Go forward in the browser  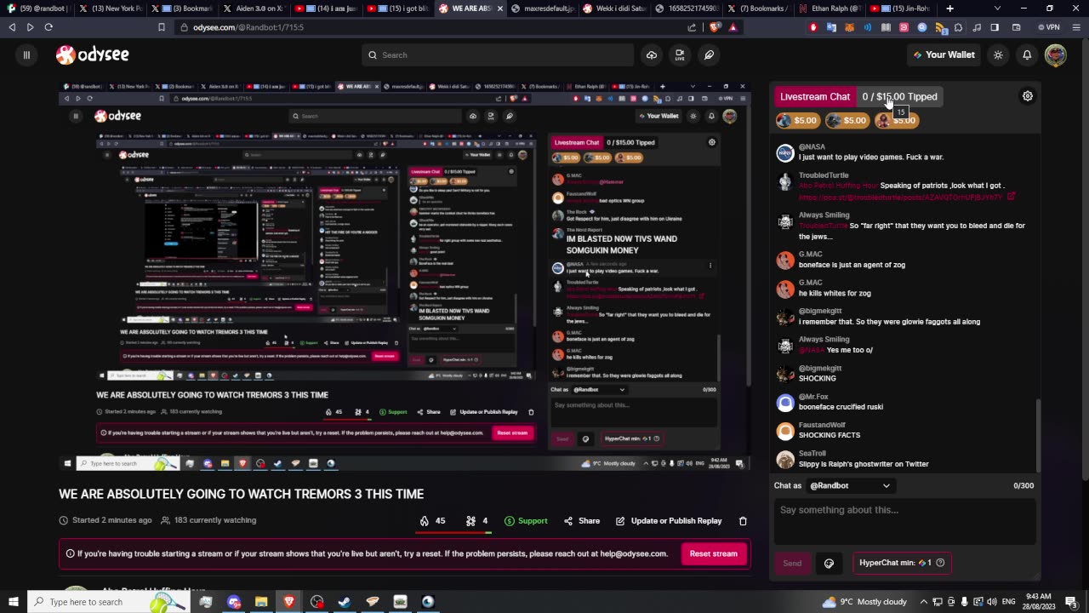30,27
